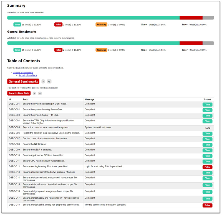Collapse the Security Base Data section with minus button
The width and height of the screenshot is (222, 215).
[x=34, y=93]
